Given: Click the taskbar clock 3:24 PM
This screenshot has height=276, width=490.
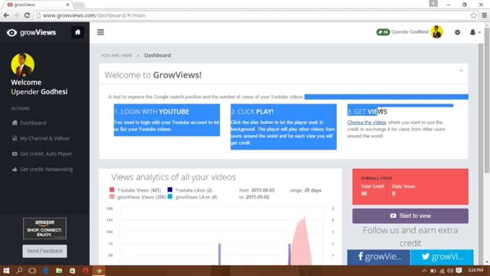Looking at the screenshot, I should pyautogui.click(x=475, y=271).
